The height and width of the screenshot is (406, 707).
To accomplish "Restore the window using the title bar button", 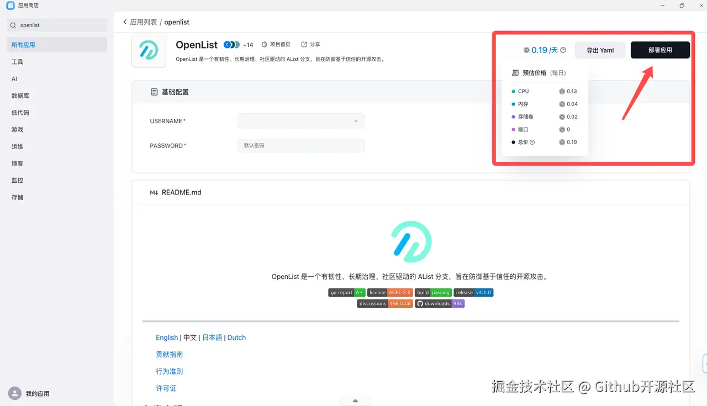I will [x=682, y=6].
